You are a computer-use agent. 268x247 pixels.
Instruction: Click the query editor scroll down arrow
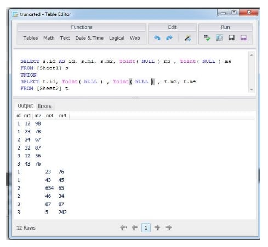(x=252, y=89)
